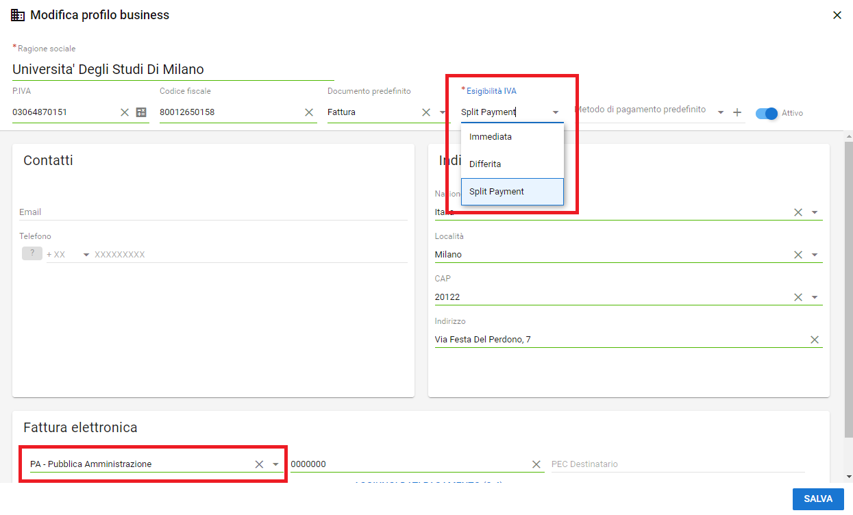Choose Differita option
The image size is (853, 515).
click(512, 164)
